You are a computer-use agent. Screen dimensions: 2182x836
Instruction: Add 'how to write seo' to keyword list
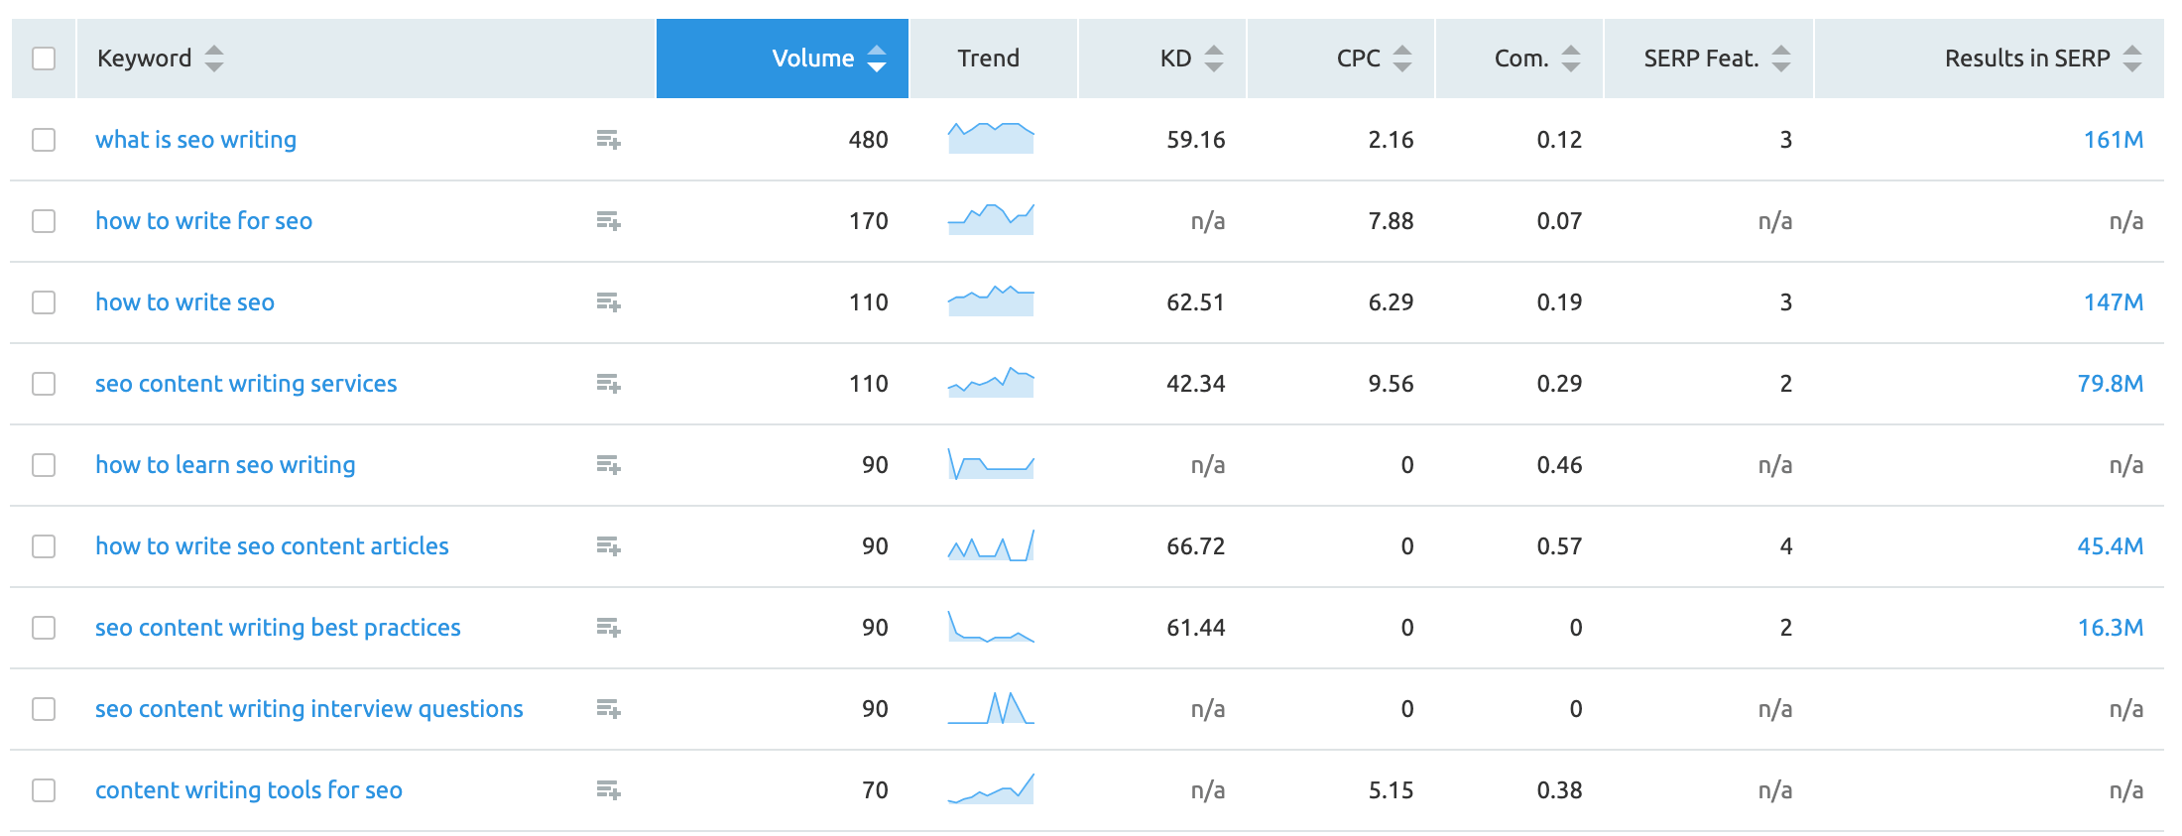608,302
